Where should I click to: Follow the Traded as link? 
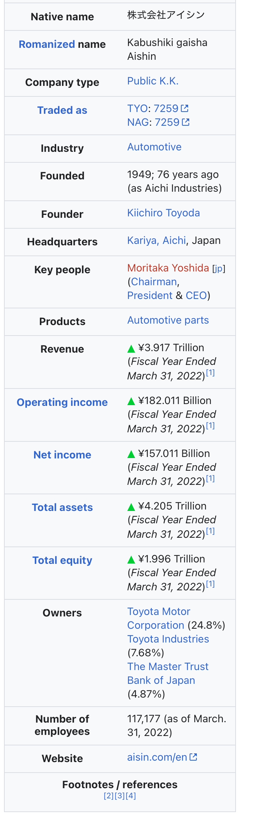(x=62, y=110)
